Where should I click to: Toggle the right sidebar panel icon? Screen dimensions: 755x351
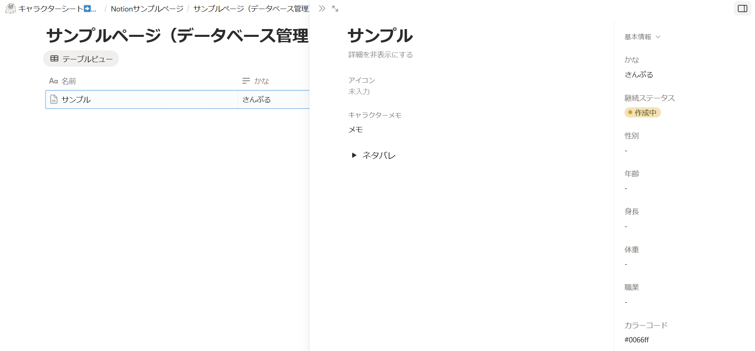pyautogui.click(x=742, y=9)
